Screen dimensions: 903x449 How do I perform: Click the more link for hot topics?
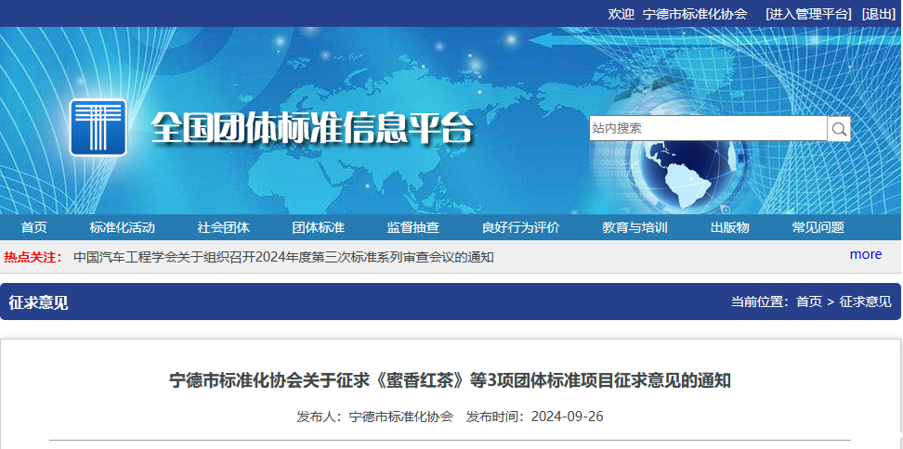click(865, 254)
